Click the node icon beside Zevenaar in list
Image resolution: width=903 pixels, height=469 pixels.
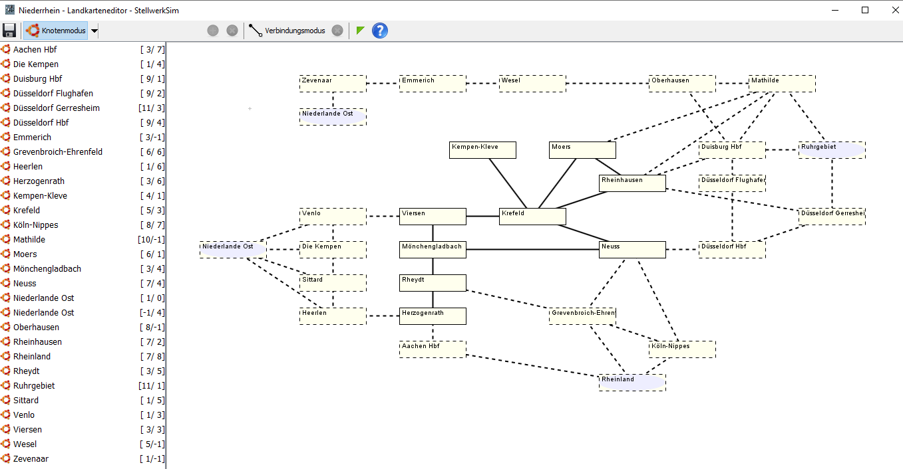click(x=5, y=459)
